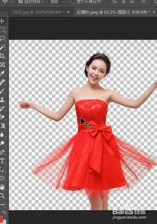
Task: Select the Horizontal Type tool
Action: tap(2, 161)
